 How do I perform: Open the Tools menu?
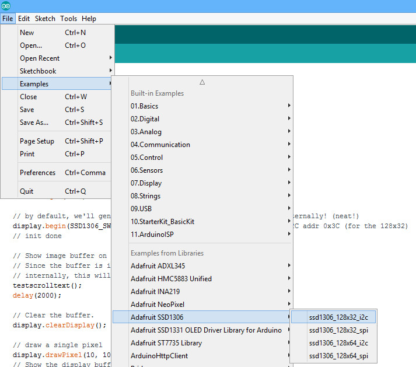click(x=68, y=19)
